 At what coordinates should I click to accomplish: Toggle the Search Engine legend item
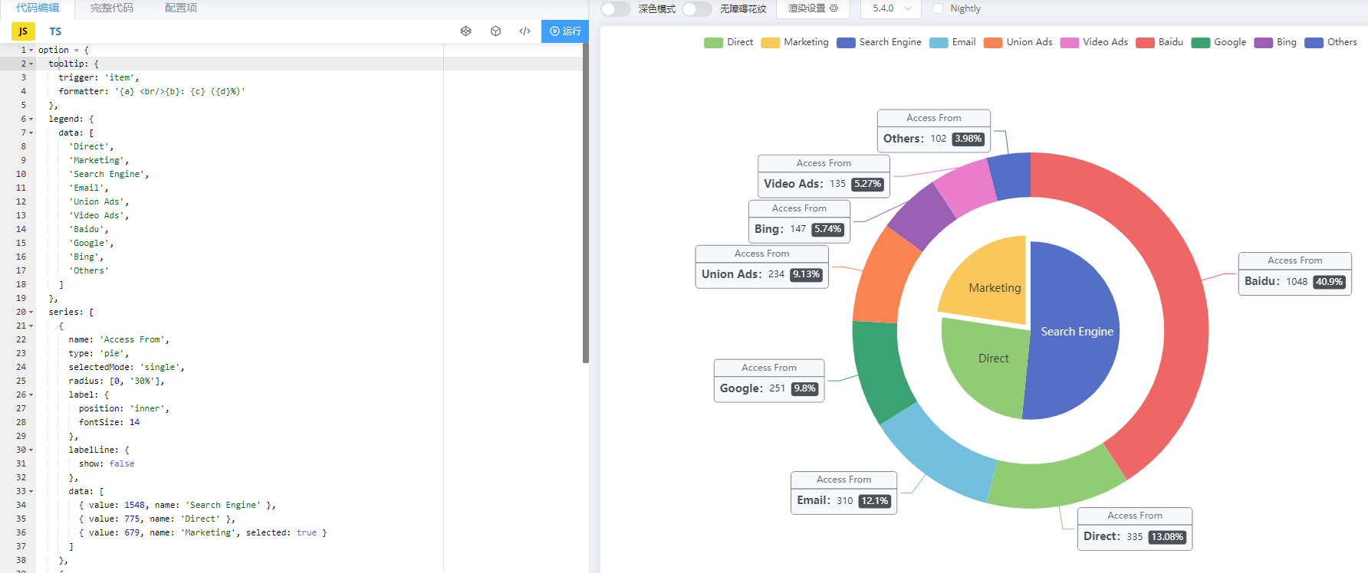(879, 42)
